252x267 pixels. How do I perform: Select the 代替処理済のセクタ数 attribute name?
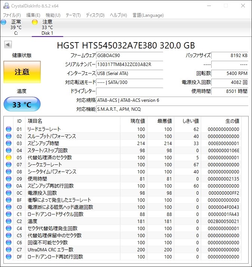coord(50,157)
